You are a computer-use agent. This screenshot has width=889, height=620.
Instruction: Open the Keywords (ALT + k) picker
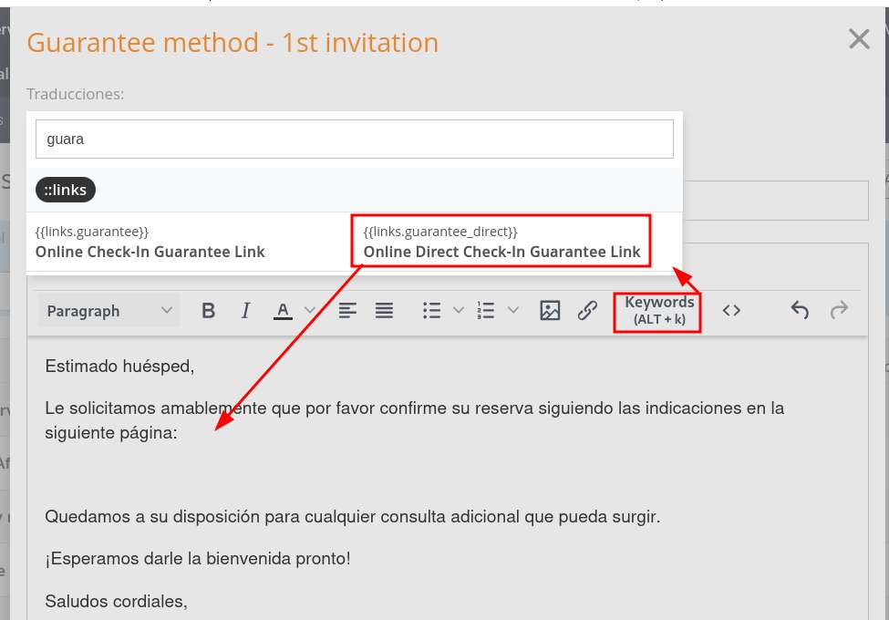[x=658, y=311]
